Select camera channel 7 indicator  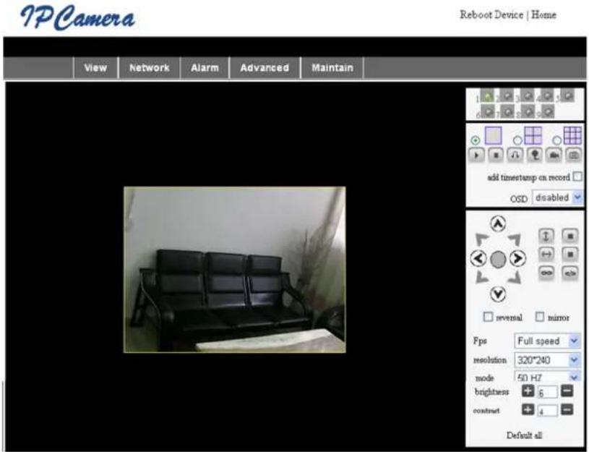[507, 111]
